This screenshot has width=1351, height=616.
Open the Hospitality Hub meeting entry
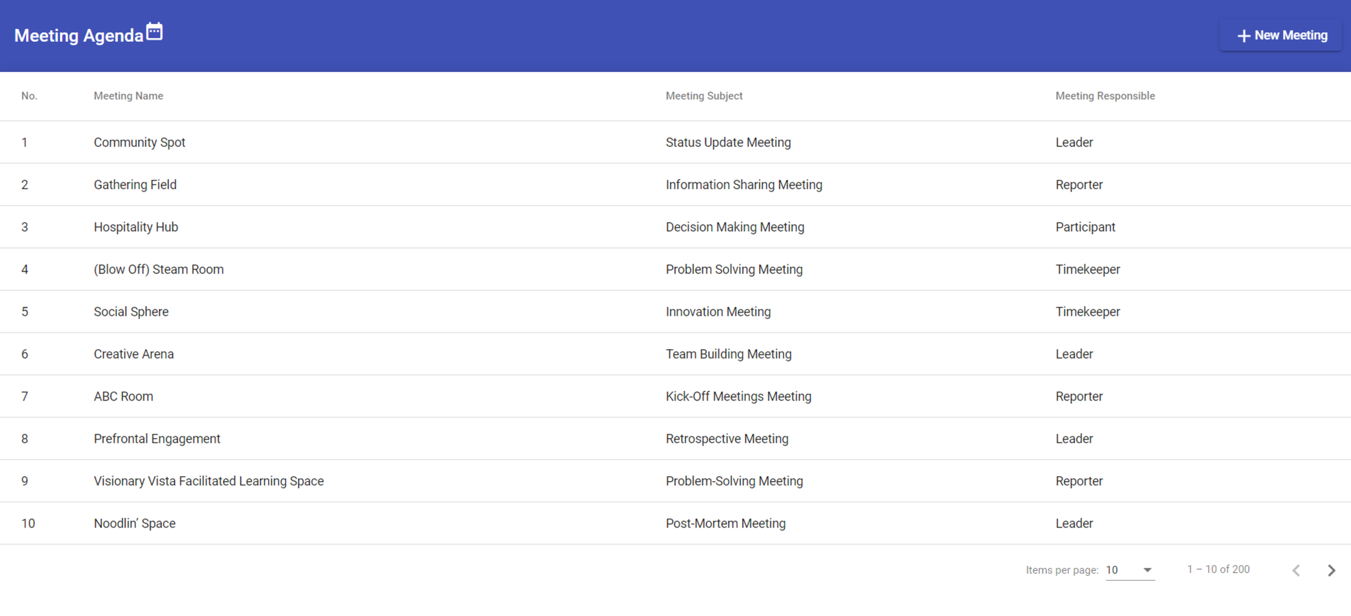click(136, 227)
